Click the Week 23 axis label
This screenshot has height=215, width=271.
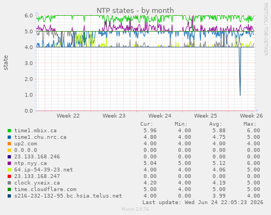pyautogui.click(x=114, y=116)
